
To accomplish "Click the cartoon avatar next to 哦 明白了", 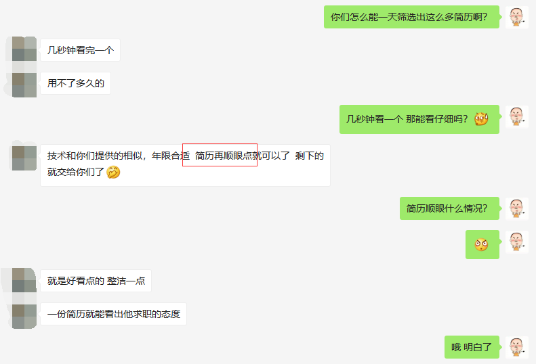I will click(516, 347).
